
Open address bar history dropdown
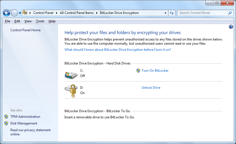(165, 13)
